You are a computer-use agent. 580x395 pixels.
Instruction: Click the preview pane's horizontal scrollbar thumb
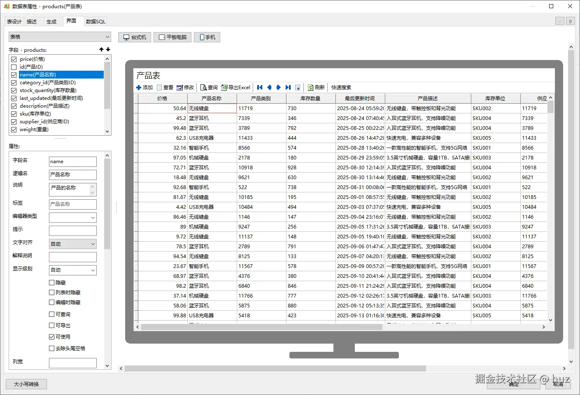tap(275, 369)
